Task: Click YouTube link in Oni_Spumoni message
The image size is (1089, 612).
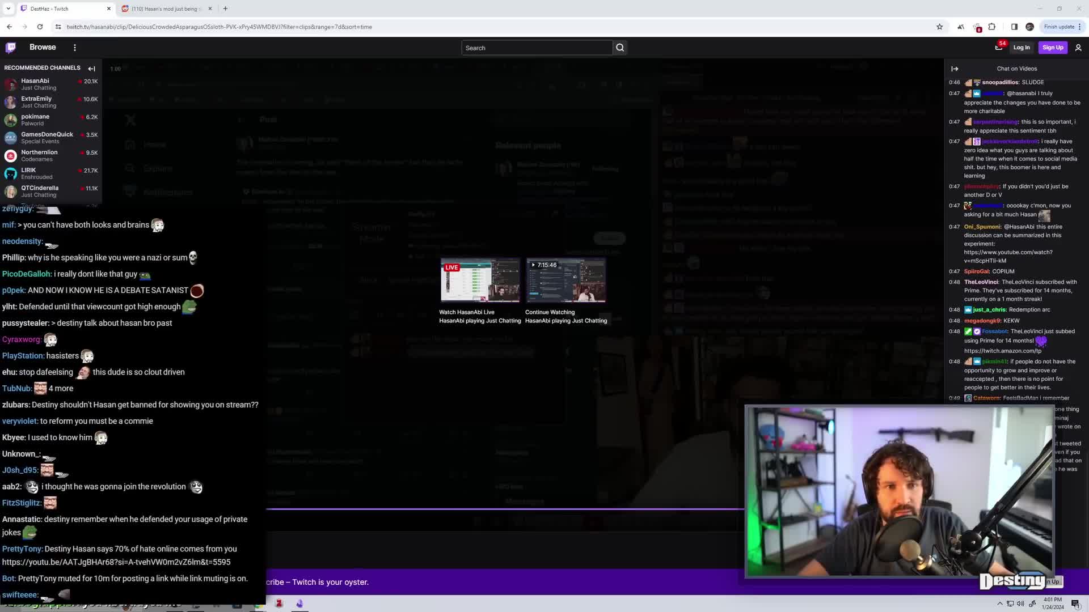Action: pos(1008,257)
